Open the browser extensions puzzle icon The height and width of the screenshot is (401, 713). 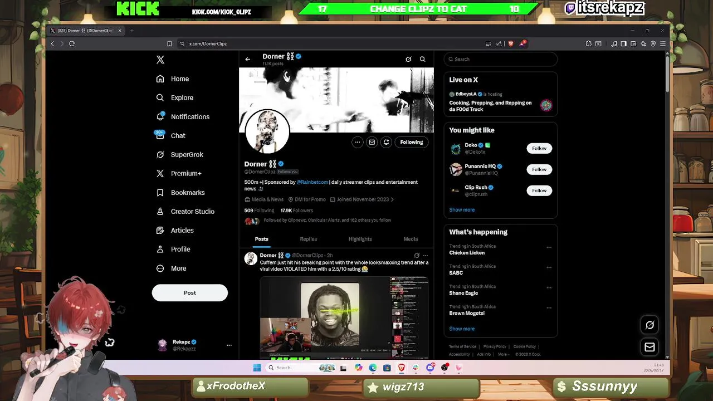pos(588,43)
